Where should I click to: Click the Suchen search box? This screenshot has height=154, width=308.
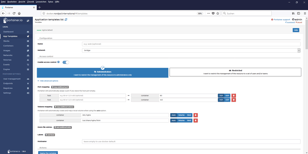(247, 13)
